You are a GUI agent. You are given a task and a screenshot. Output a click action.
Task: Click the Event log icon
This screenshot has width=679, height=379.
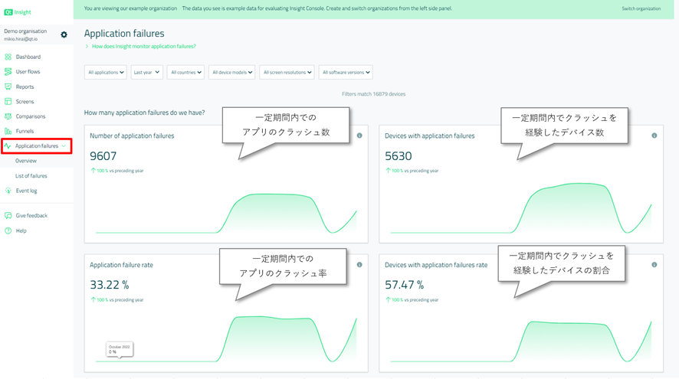(8, 191)
